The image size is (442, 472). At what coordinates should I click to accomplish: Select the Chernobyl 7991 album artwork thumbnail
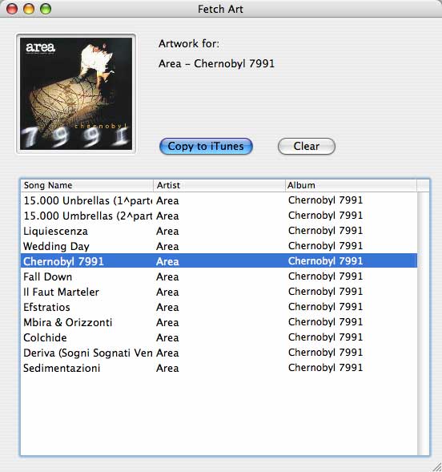pos(76,94)
